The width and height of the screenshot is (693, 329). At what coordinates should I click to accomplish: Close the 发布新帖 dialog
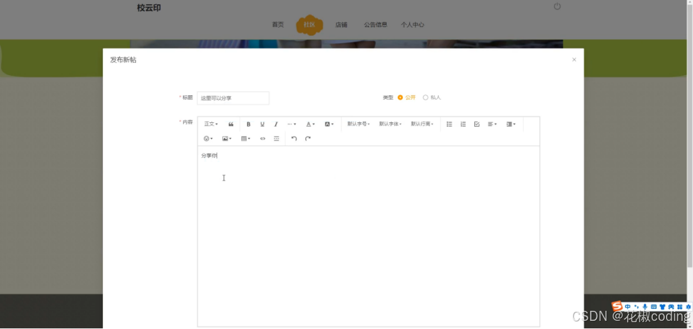pos(574,60)
